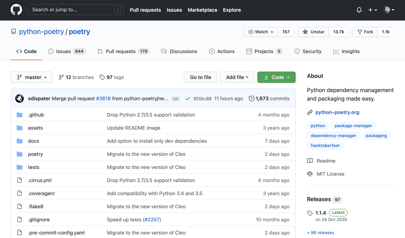The width and height of the screenshot is (405, 238).
Task: Open the docs folder
Action: [x=34, y=141]
